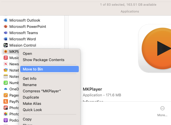The image size is (171, 125).
Task: Select the Microsoft Outlook row
Action: coord(32,20)
